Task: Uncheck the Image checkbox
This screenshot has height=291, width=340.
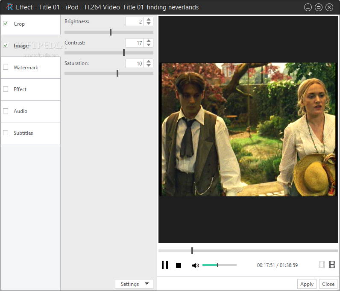Action: (6, 45)
